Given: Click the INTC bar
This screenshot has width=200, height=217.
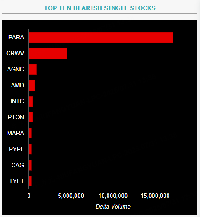Looking at the screenshot, I should click(31, 101).
